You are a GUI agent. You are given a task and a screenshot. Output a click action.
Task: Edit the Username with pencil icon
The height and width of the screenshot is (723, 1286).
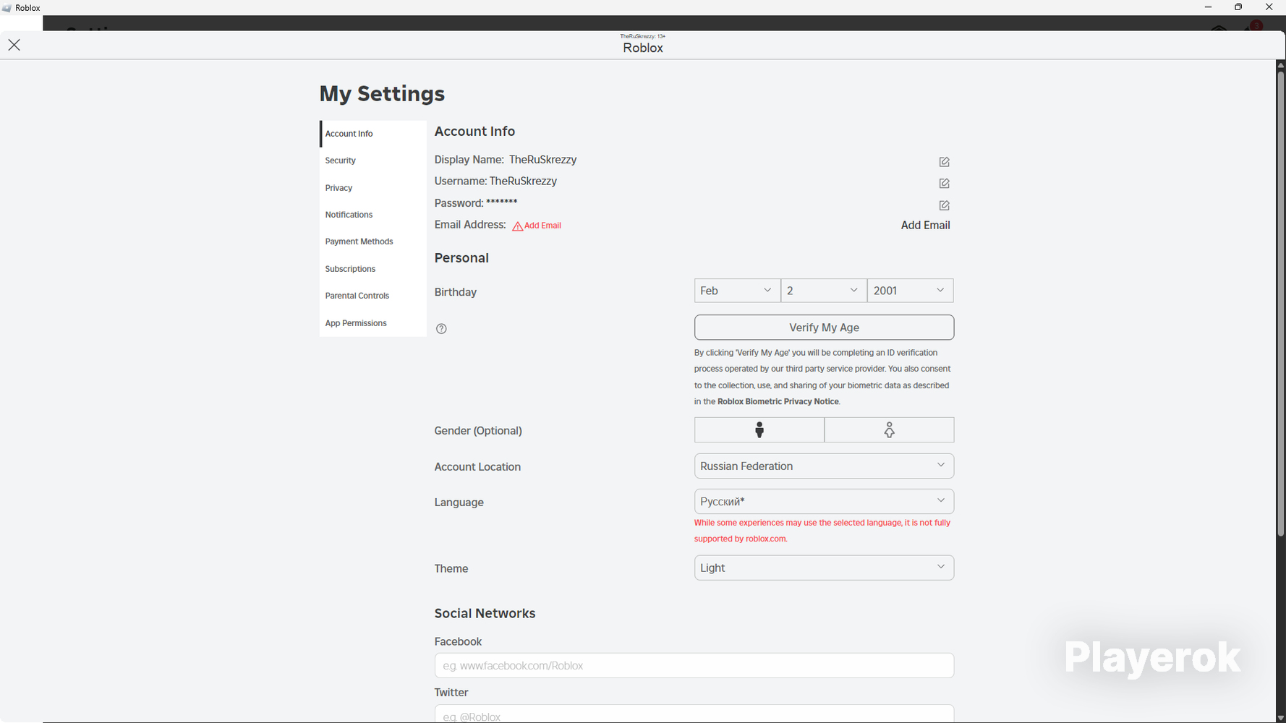(x=944, y=184)
